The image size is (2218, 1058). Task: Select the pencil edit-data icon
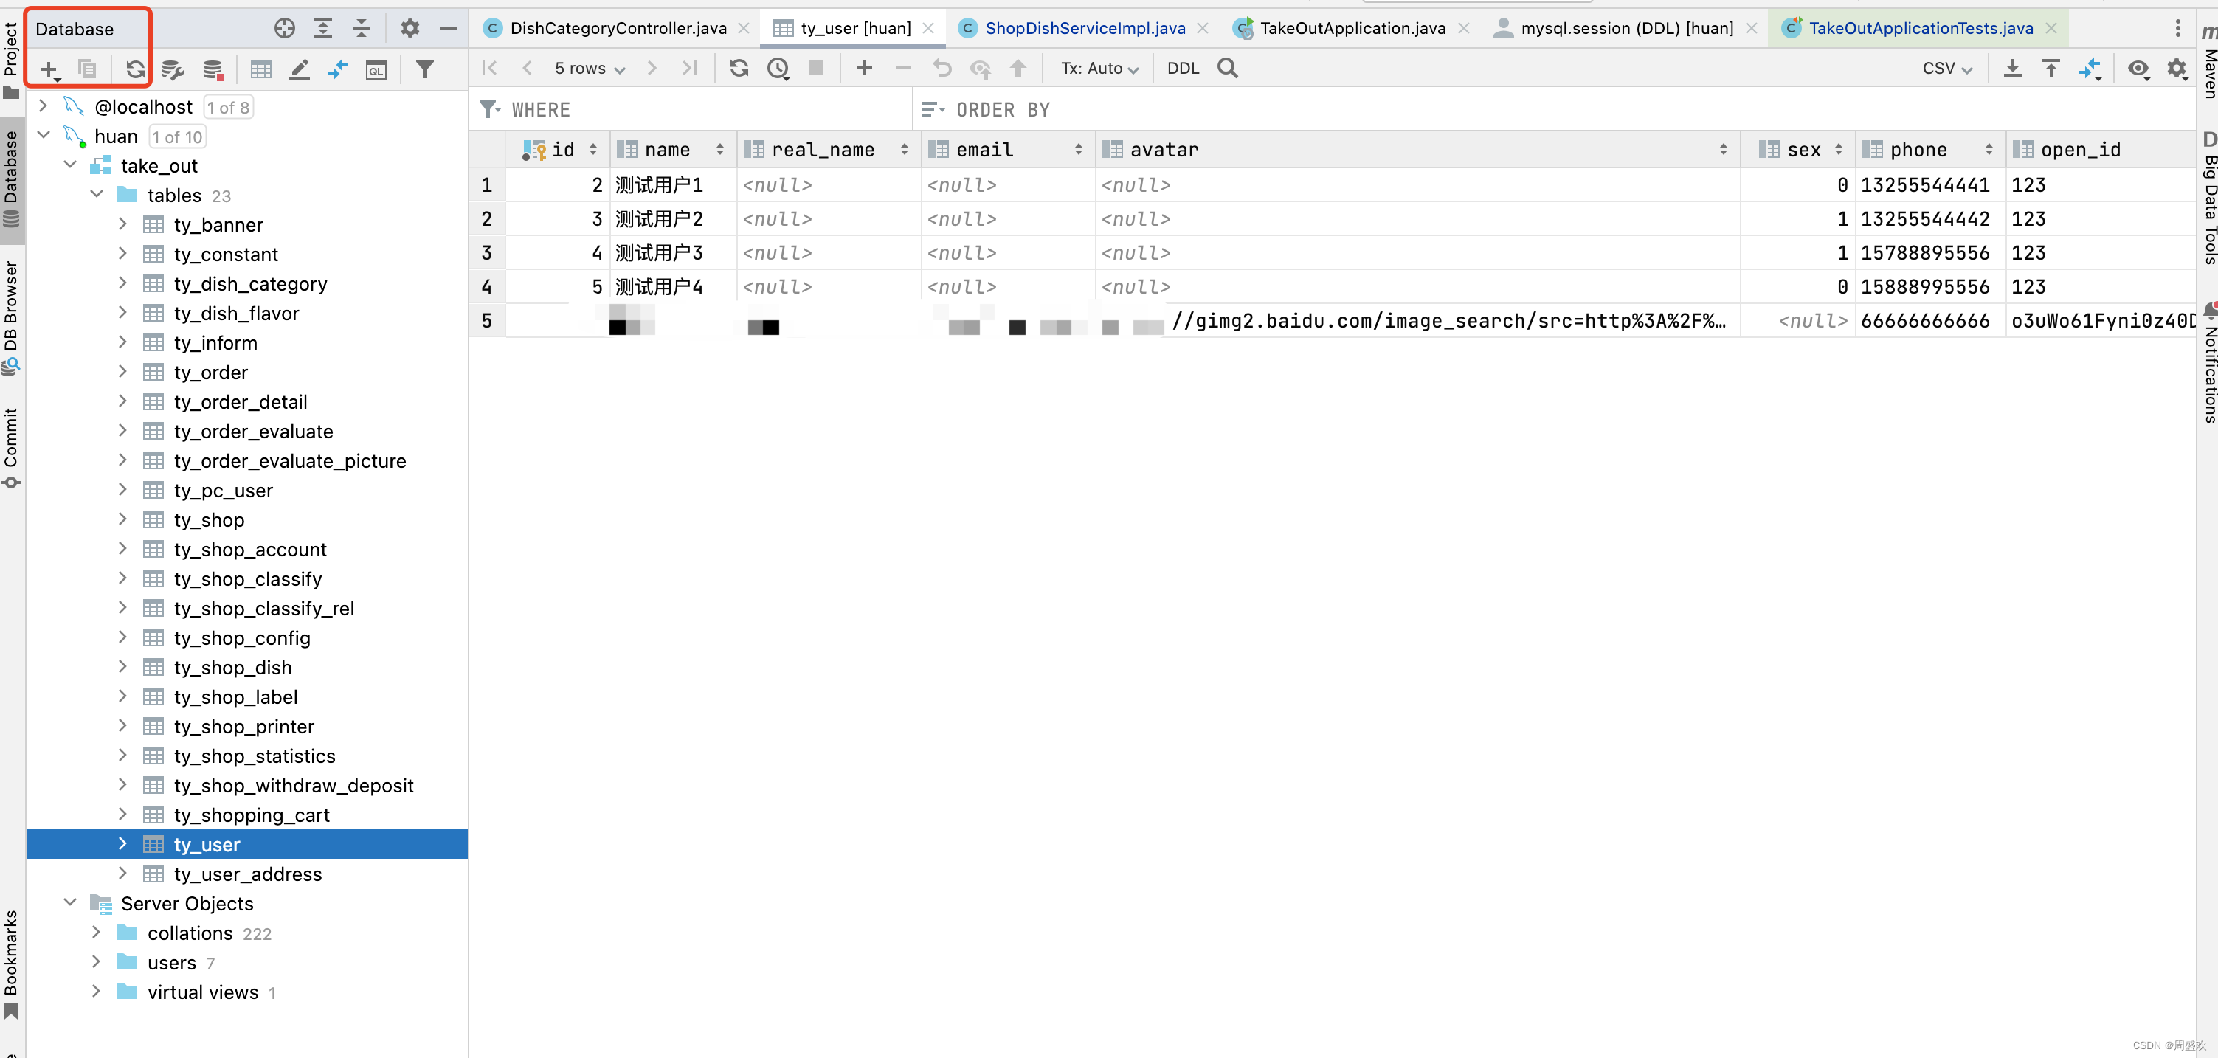tap(299, 70)
